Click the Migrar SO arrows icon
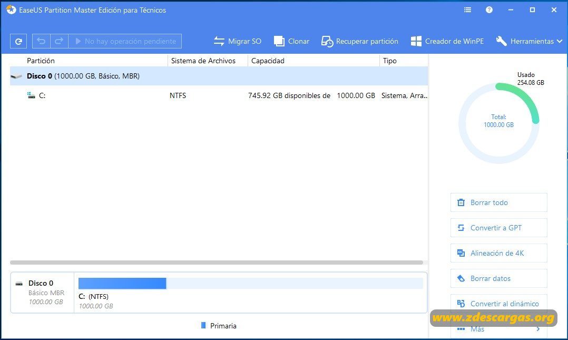 [x=219, y=41]
